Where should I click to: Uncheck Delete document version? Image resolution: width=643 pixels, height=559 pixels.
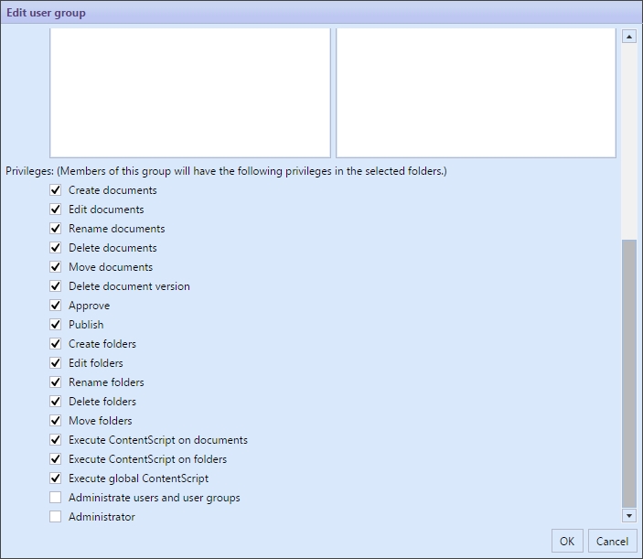click(x=56, y=286)
